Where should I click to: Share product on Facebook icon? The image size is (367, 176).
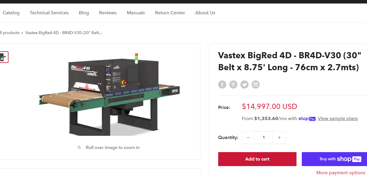pyautogui.click(x=222, y=85)
